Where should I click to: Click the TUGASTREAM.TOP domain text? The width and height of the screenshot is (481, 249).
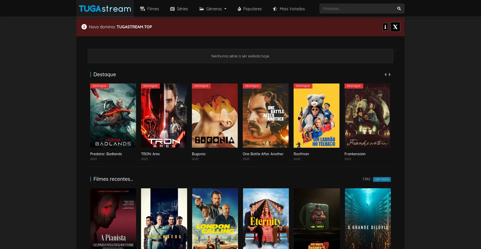pyautogui.click(x=134, y=27)
